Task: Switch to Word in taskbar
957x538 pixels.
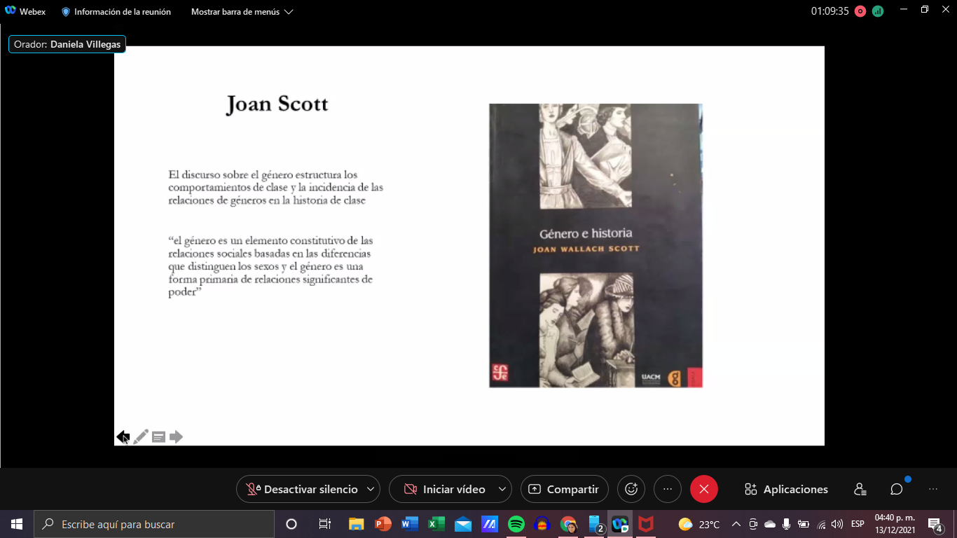Action: pos(410,524)
